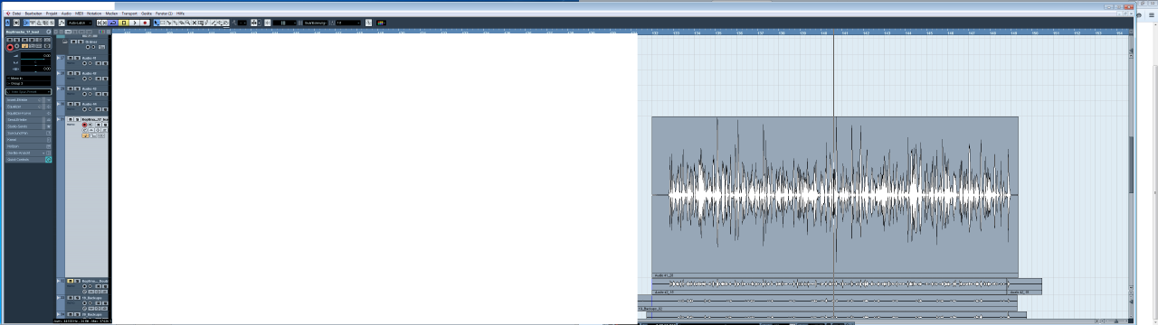Image resolution: width=1158 pixels, height=325 pixels.
Task: Solo the Audio 42 track
Action: pyautogui.click(x=76, y=73)
